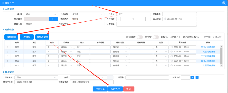The height and width of the screenshot is (93, 228).
Task: Increase 入住天数 with the plus button
Action: coord(148,19)
